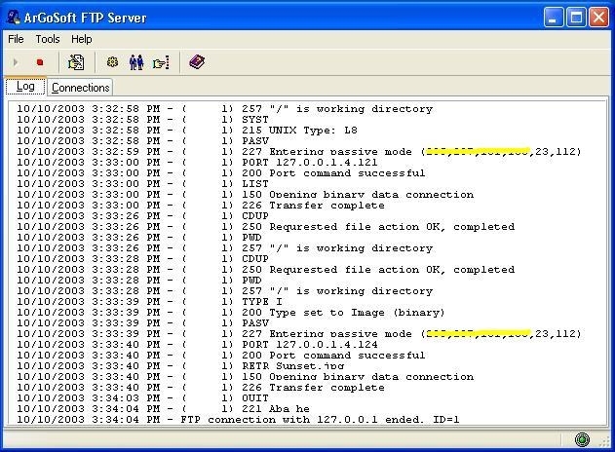The image size is (615, 452).
Task: Minimize the ArGoSoft FTP Server window
Action: [553, 18]
